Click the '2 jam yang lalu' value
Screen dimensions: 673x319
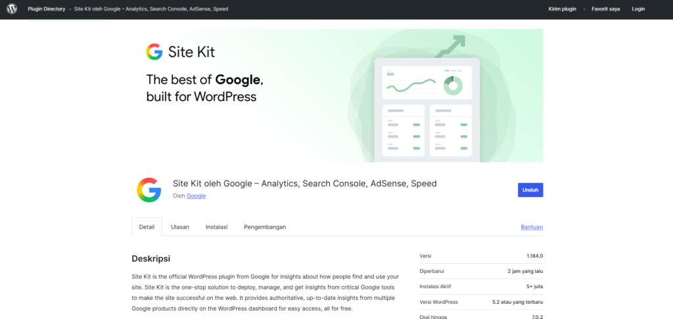525,271
